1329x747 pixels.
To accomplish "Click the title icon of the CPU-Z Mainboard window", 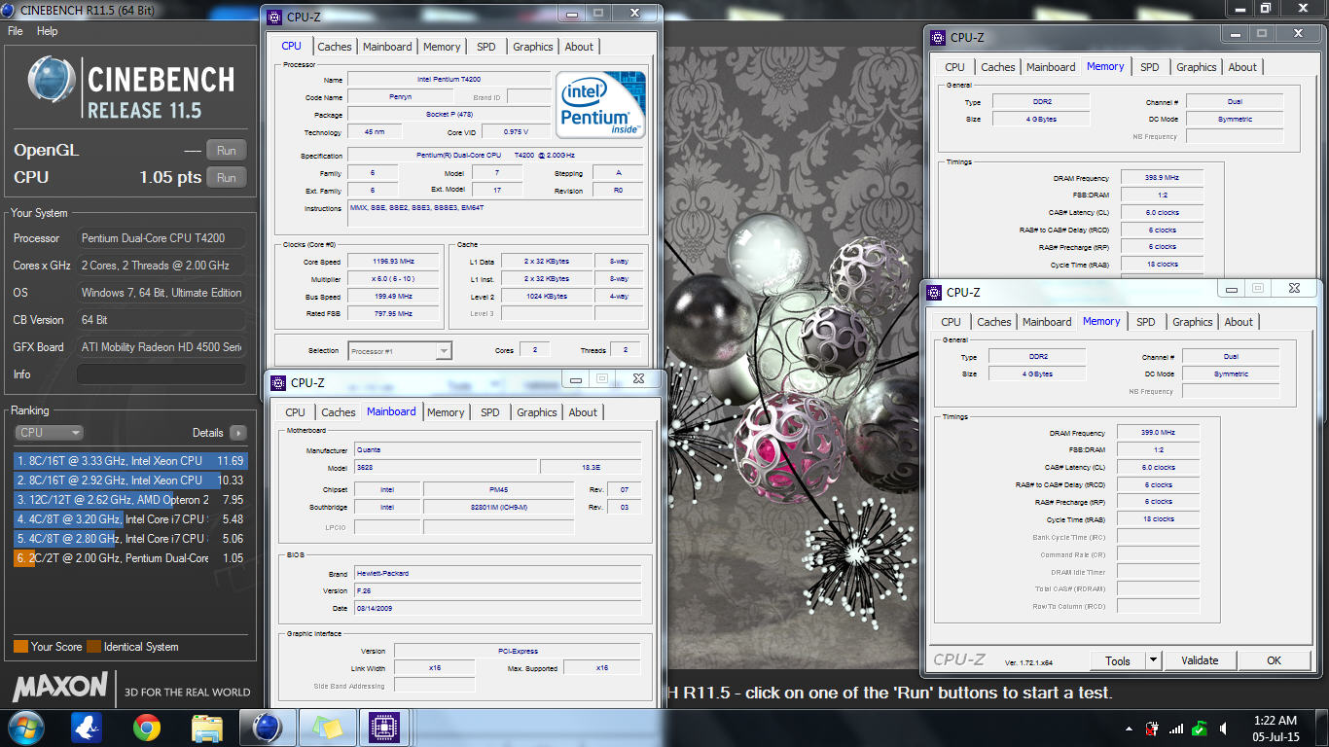I will [279, 382].
